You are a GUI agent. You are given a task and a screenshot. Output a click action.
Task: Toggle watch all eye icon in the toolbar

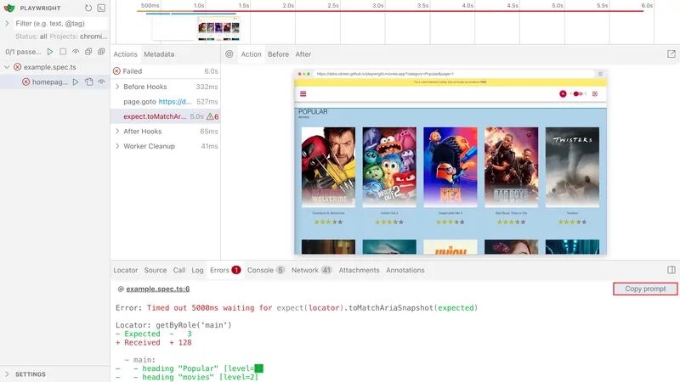point(76,52)
